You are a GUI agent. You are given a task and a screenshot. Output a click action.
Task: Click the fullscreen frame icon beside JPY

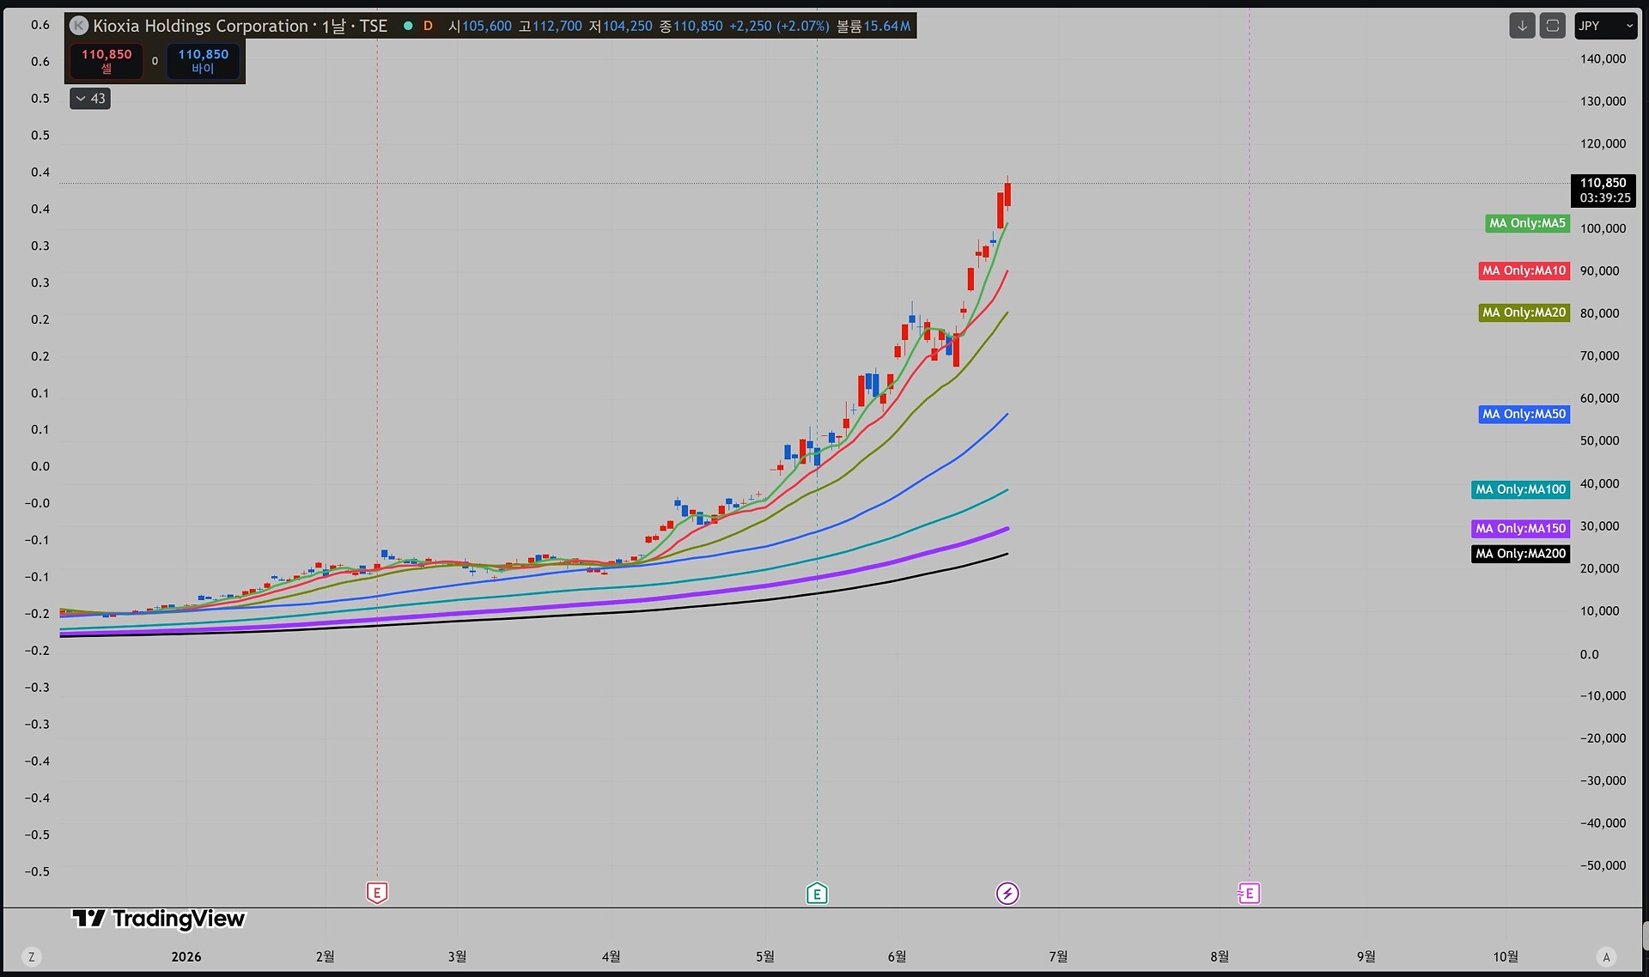click(1553, 26)
